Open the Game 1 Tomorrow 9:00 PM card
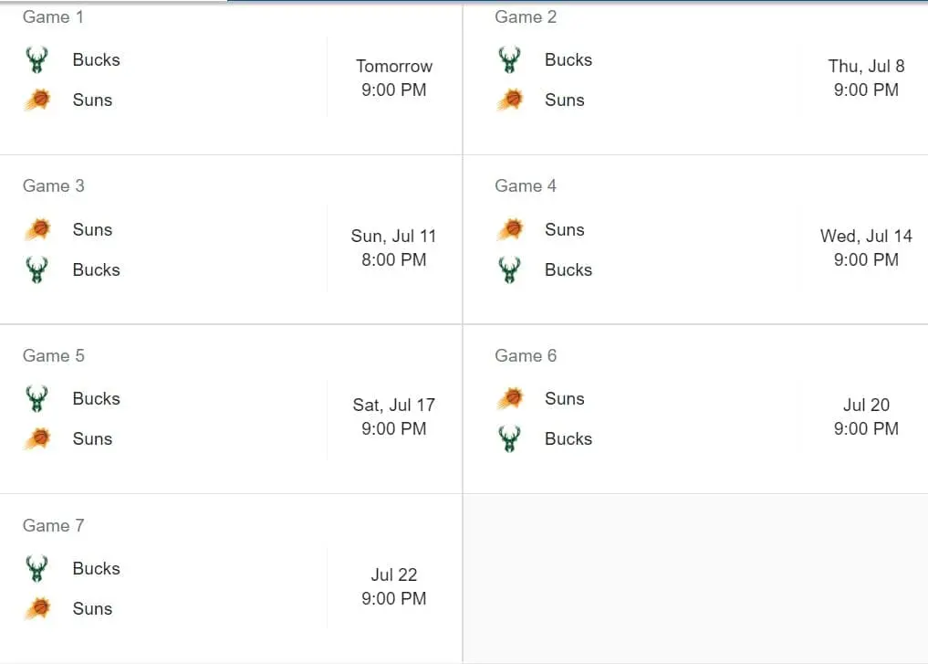Viewport: 928px width, 664px height. pyautogui.click(x=393, y=78)
